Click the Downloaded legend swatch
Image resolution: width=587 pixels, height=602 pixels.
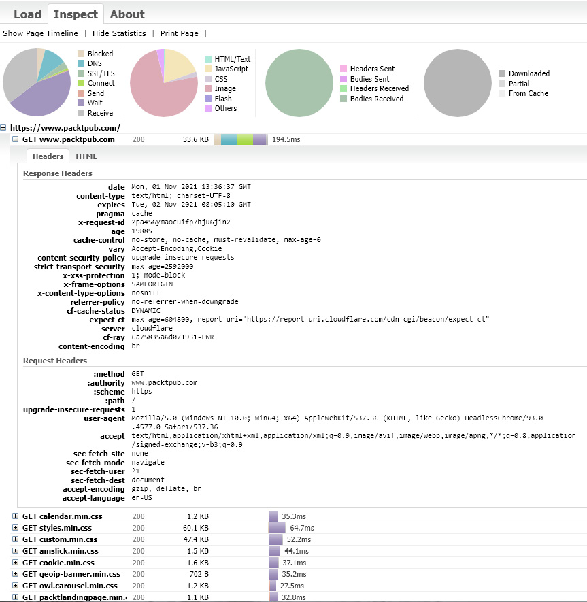click(502, 73)
